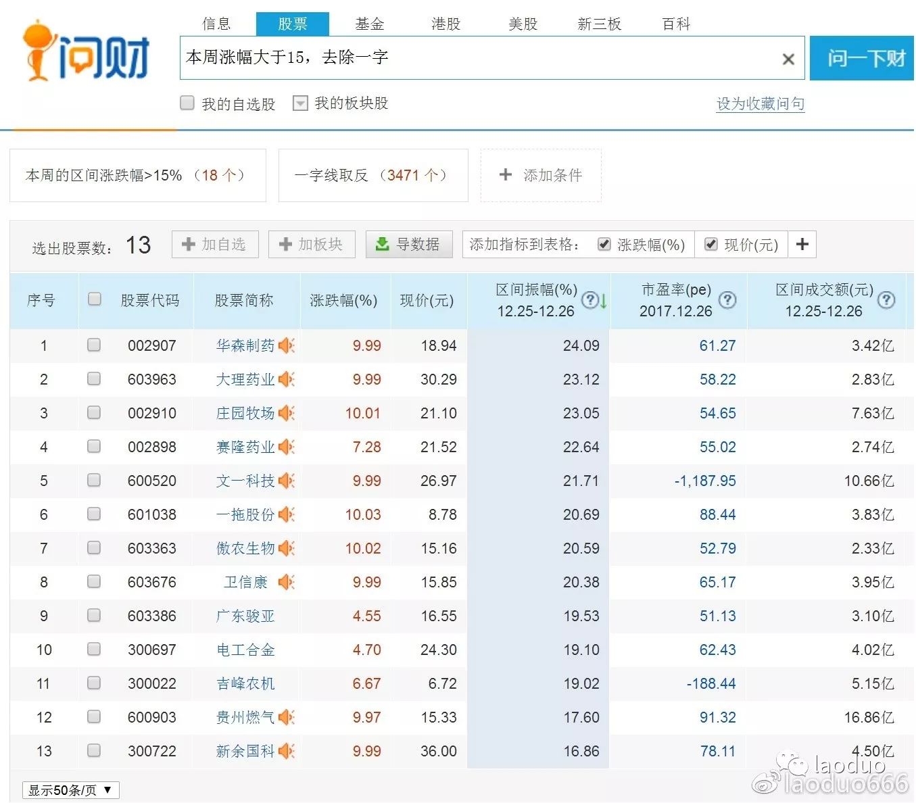Click the 涨跌幅(%) column header
The height and width of the screenshot is (803, 916).
click(x=343, y=300)
